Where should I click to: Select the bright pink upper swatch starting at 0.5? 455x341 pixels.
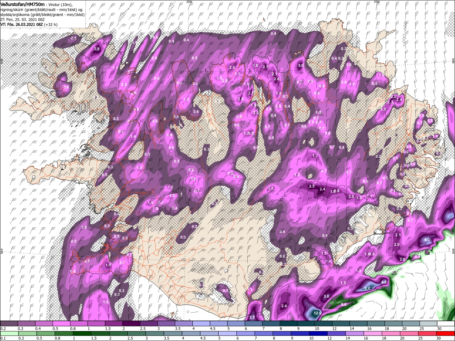(x=61, y=324)
